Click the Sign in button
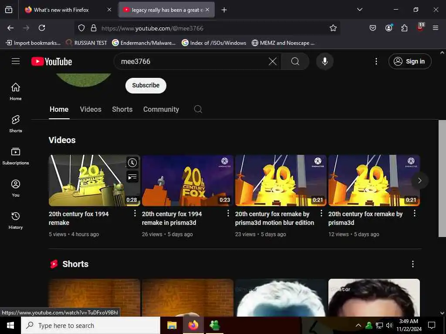 [x=409, y=61]
